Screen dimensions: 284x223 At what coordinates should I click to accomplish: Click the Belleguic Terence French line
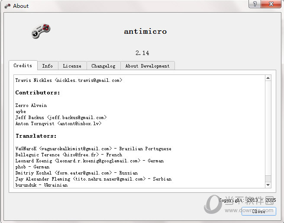pyautogui.click(x=69, y=155)
